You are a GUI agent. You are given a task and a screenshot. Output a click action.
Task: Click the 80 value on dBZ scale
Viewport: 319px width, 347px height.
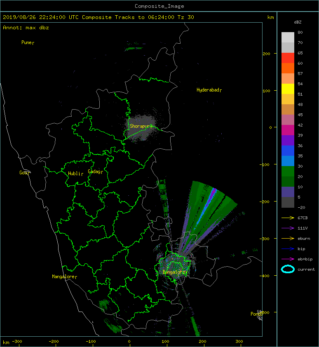300,32
